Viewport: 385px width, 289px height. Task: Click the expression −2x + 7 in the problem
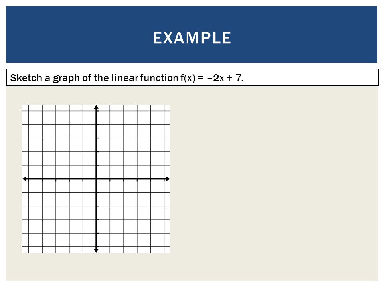(x=225, y=78)
